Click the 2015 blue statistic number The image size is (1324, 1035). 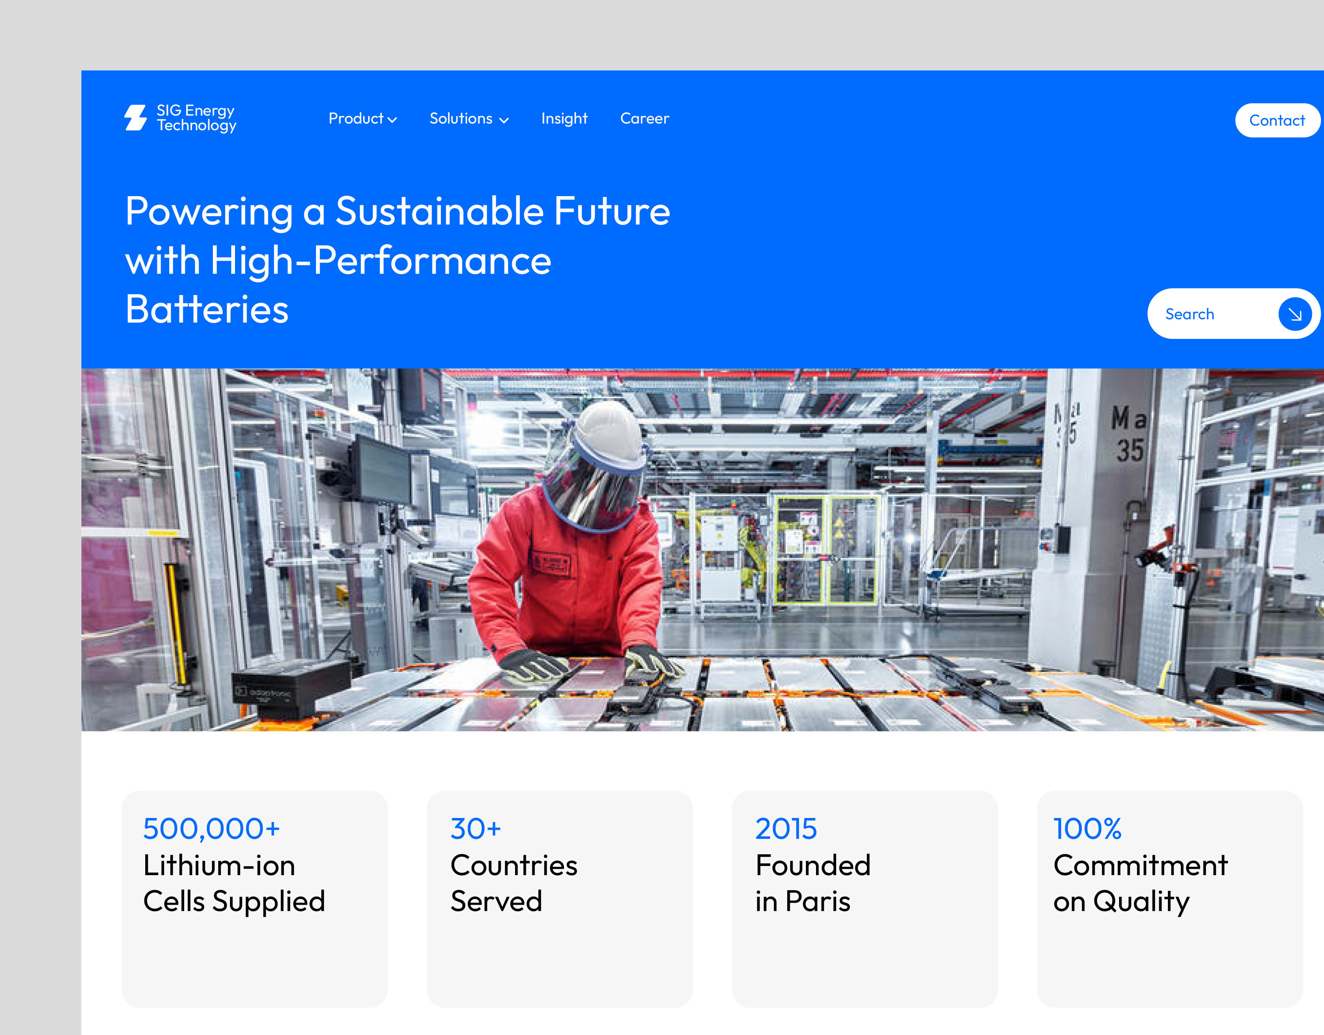coord(786,828)
